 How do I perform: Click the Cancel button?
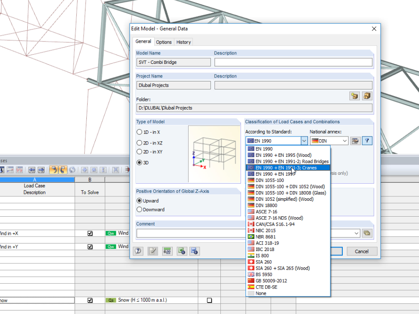pyautogui.click(x=362, y=251)
